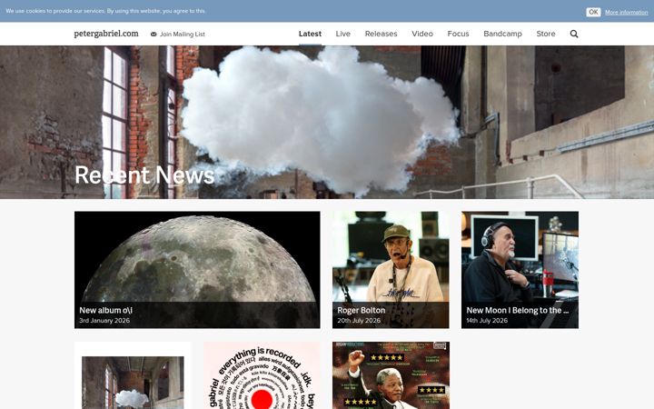Click the 14th July 2026 date

(x=487, y=321)
